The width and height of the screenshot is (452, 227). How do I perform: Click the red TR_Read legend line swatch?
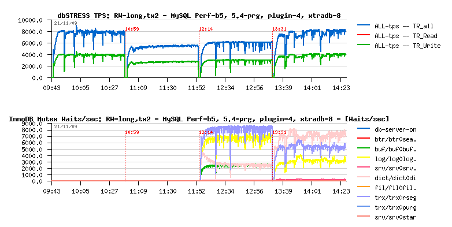coord(363,35)
